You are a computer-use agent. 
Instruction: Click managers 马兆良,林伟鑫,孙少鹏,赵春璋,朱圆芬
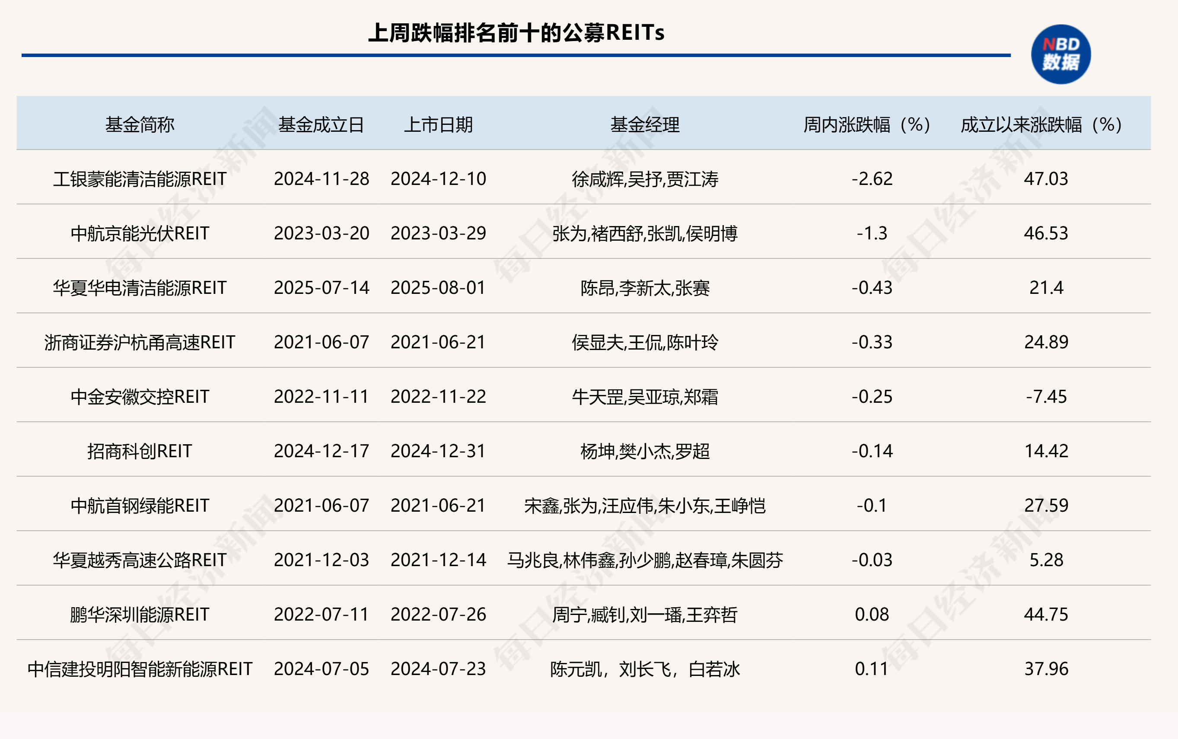(x=645, y=560)
